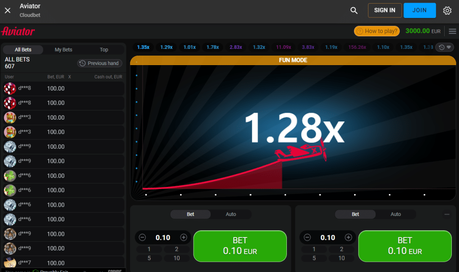459x272 pixels.
Task: Choose quick amount 5 in left bet panel
Action: 149,258
